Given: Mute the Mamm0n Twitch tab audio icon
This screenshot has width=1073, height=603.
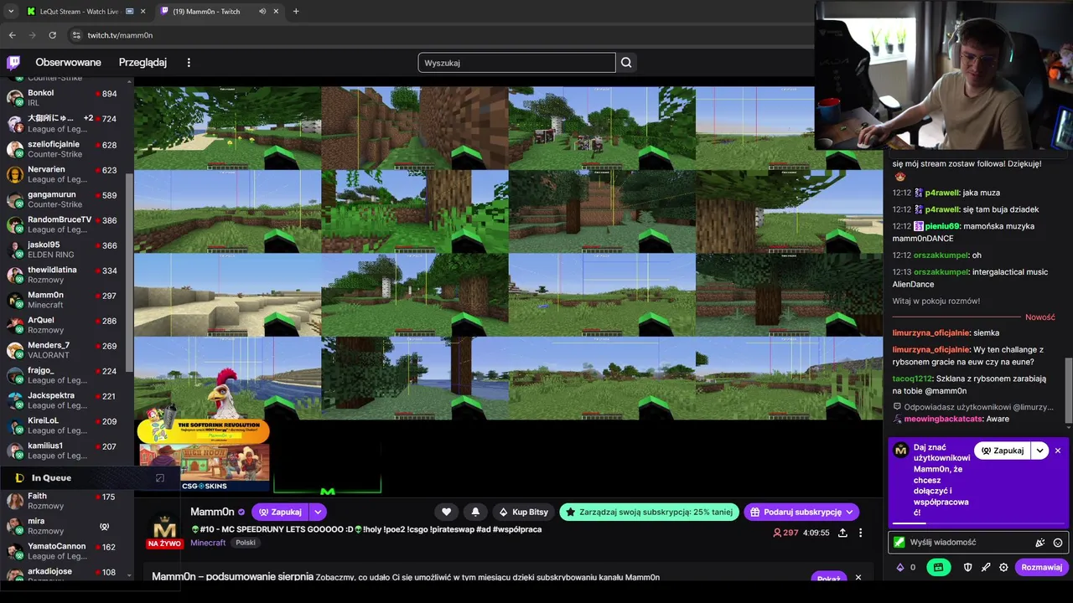Looking at the screenshot, I should pyautogui.click(x=262, y=12).
